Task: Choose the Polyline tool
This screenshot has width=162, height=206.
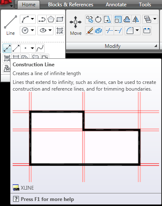Action: (x=42, y=19)
